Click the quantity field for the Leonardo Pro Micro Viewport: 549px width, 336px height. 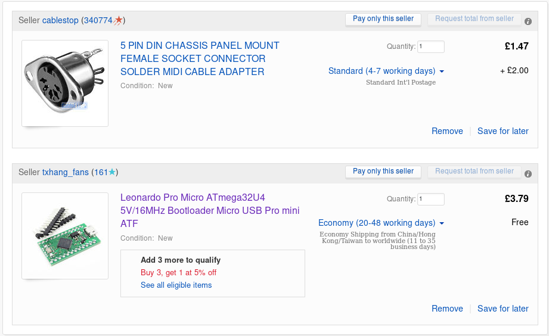430,199
